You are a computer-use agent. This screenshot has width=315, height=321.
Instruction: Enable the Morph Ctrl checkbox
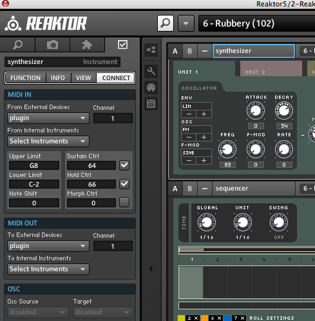(x=124, y=202)
